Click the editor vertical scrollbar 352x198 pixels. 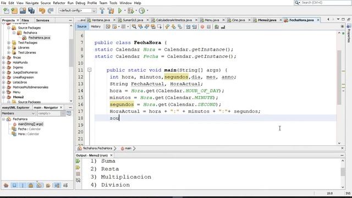pyautogui.click(x=339, y=78)
